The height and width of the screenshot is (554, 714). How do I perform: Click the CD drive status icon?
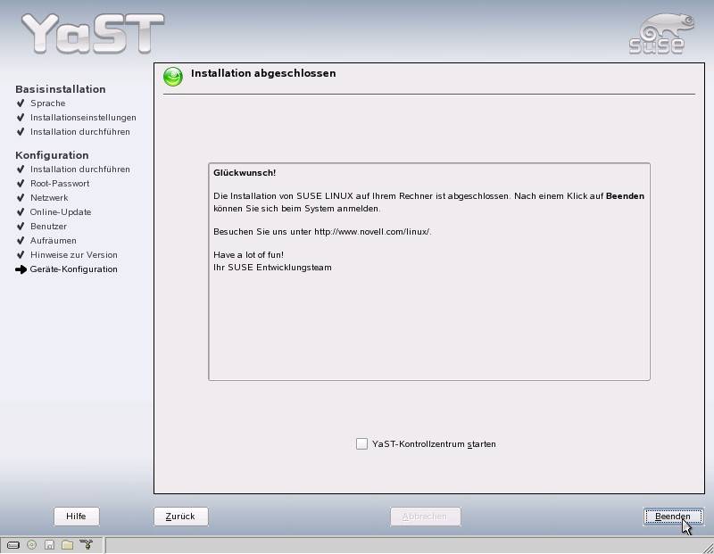point(31,544)
